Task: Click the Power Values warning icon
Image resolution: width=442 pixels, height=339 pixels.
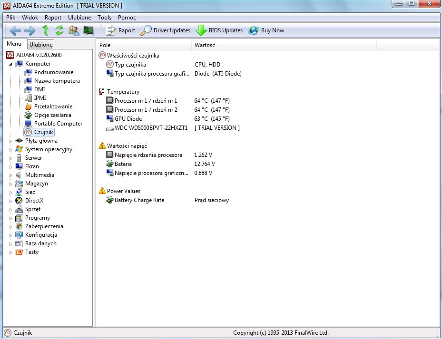Action: click(x=102, y=191)
